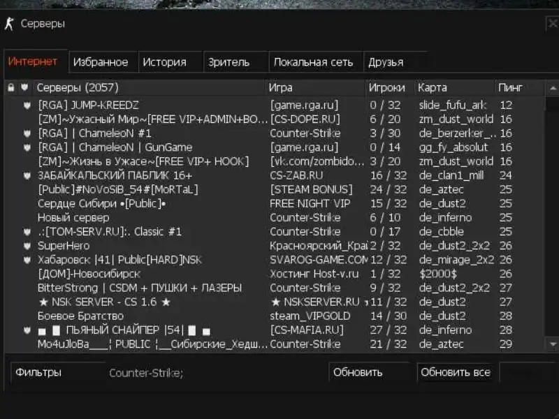Click game cell FREE NIGHT VIP
Image resolution: width=559 pixels, height=419 pixels.
310,203
